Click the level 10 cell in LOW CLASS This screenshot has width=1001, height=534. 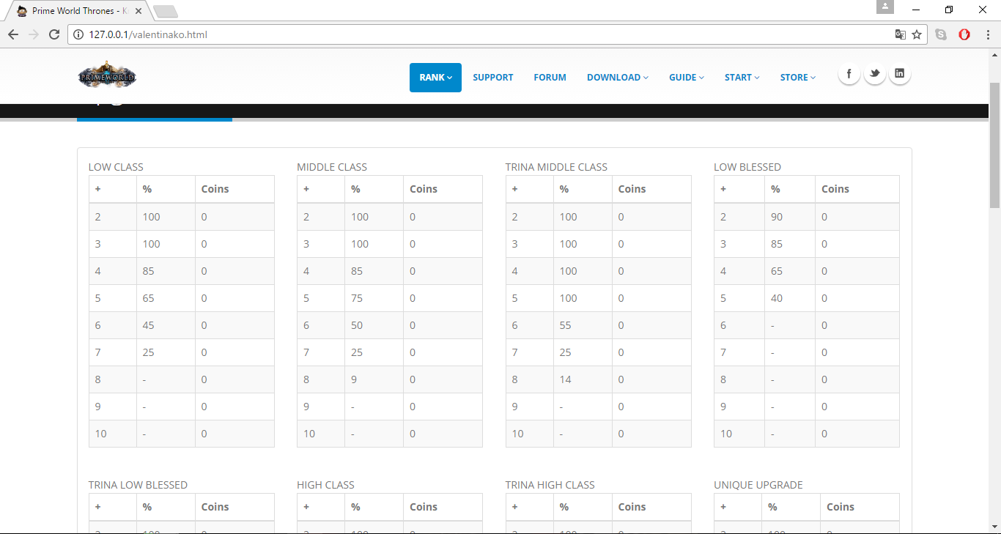pos(113,434)
